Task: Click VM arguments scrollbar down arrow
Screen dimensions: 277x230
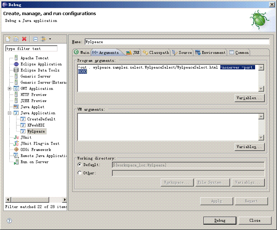Action: click(261, 138)
